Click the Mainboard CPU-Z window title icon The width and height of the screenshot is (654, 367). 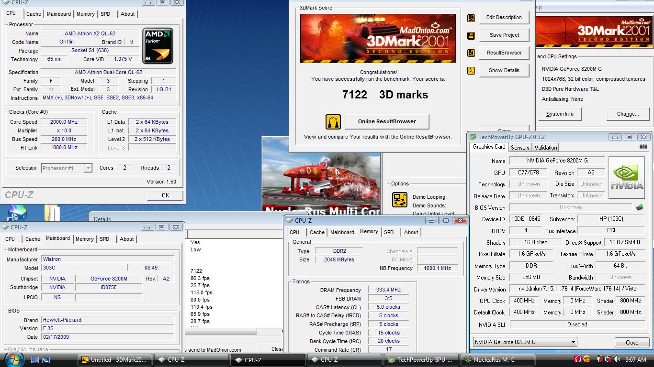point(5,227)
